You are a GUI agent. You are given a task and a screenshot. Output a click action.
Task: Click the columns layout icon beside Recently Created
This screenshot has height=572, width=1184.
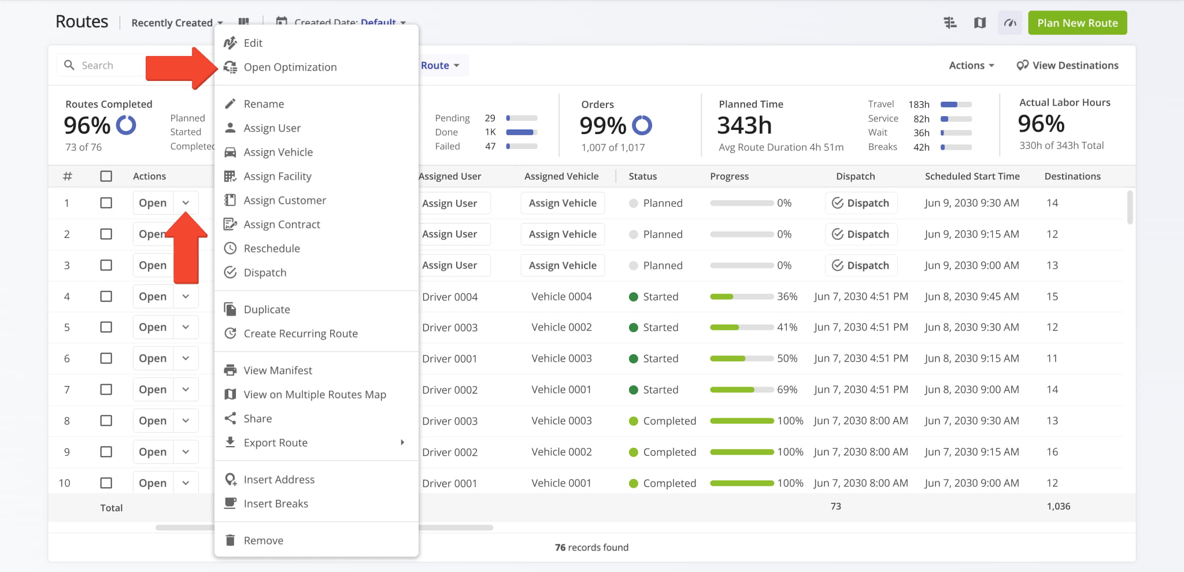coord(244,21)
